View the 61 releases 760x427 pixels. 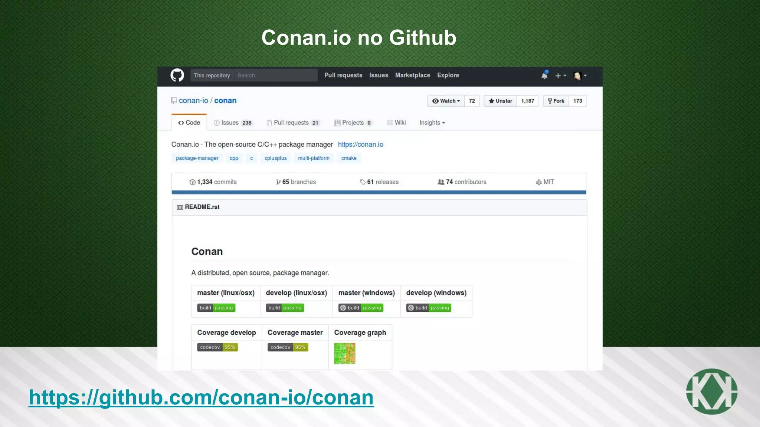[379, 182]
